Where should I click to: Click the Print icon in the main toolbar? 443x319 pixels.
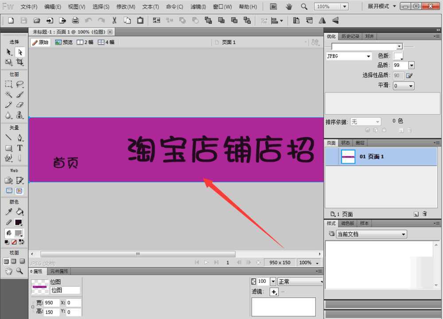point(75,20)
